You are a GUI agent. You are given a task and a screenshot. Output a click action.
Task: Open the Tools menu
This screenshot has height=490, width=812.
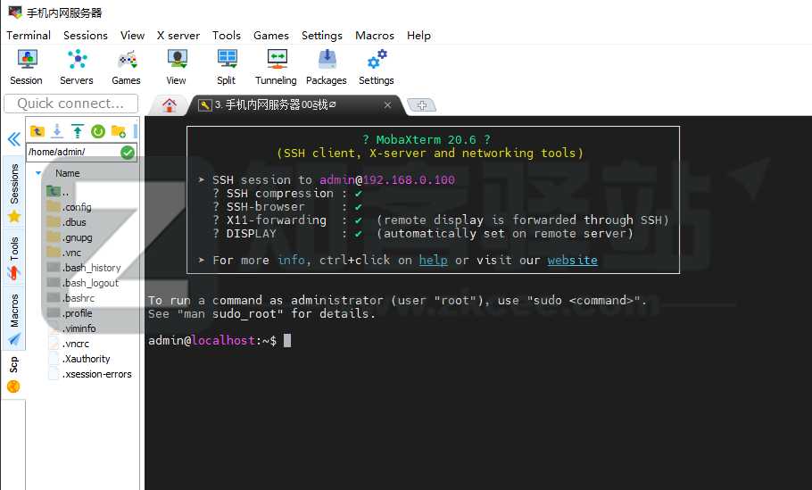[x=227, y=35]
